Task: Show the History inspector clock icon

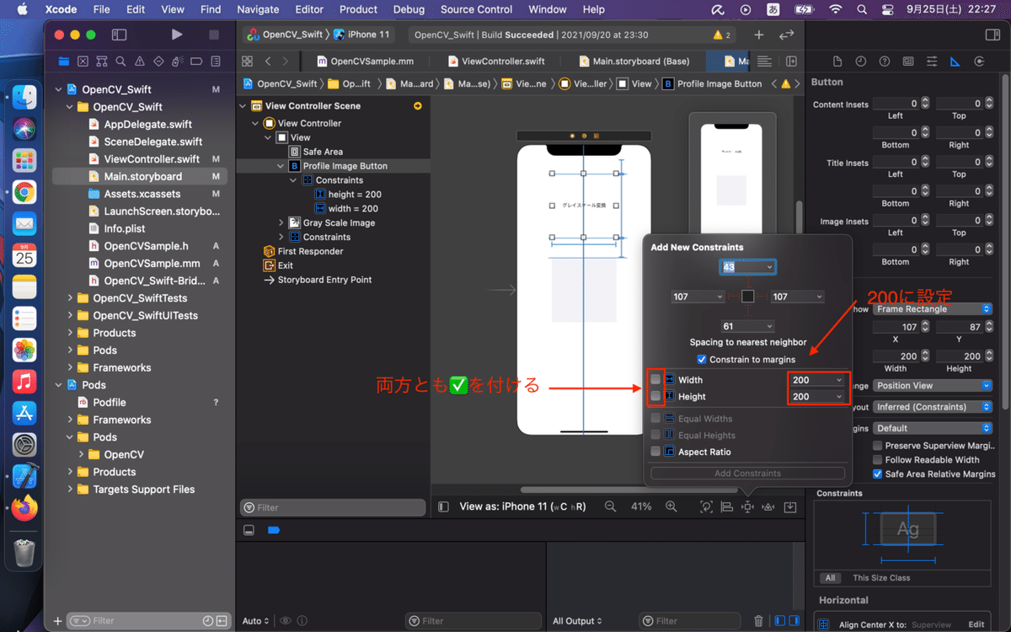Action: pos(860,62)
